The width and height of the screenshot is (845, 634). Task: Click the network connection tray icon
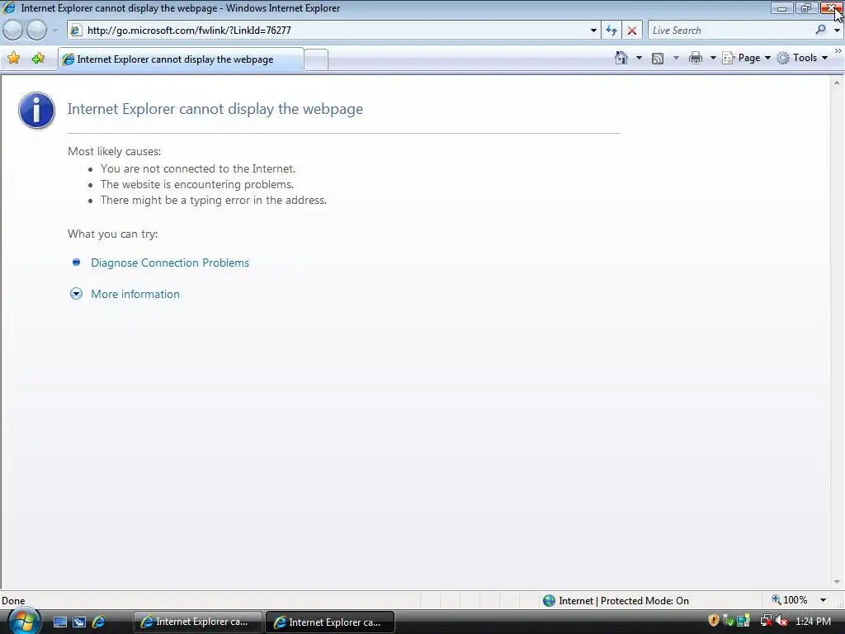click(766, 621)
